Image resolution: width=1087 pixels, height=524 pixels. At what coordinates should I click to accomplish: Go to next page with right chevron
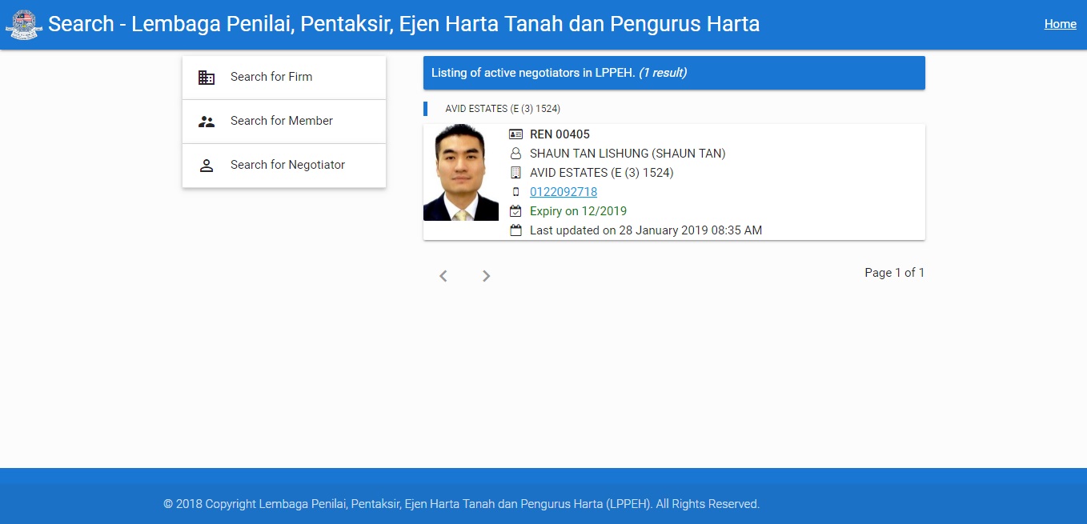click(x=486, y=276)
